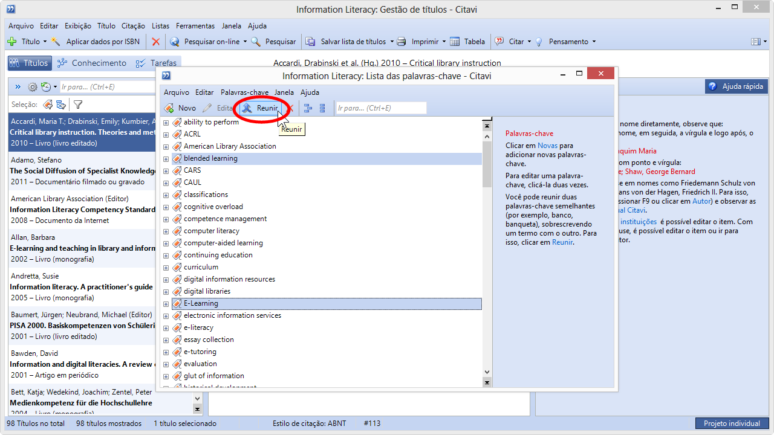
Task: Click the double chevron icon beside the gear
Action: point(18,87)
